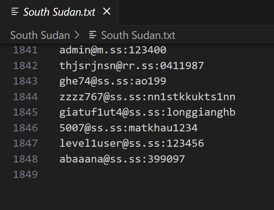The image size is (274, 210).
Task: Select line number 1843 in the gutter
Action: [25, 81]
